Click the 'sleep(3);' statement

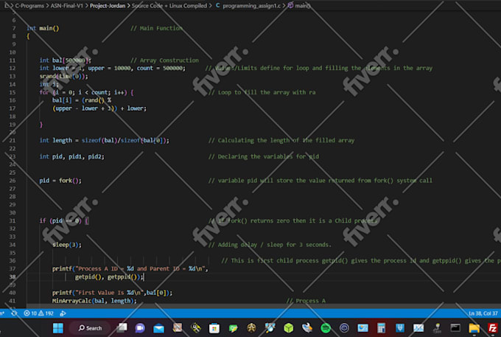(x=67, y=245)
